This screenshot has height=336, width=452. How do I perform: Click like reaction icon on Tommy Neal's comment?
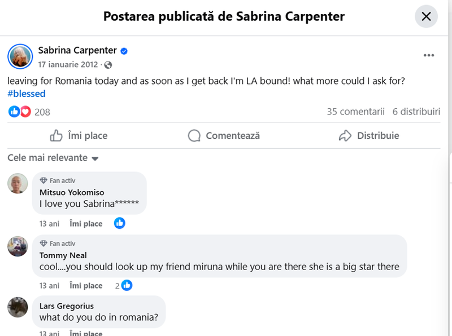coord(127,285)
